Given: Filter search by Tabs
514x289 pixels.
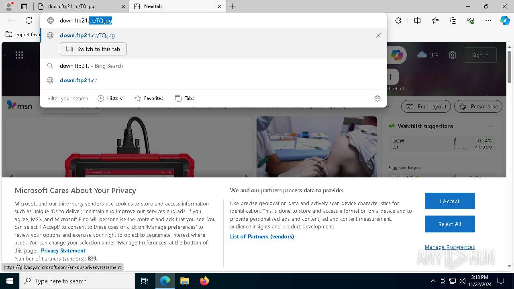Looking at the screenshot, I should pyautogui.click(x=184, y=98).
